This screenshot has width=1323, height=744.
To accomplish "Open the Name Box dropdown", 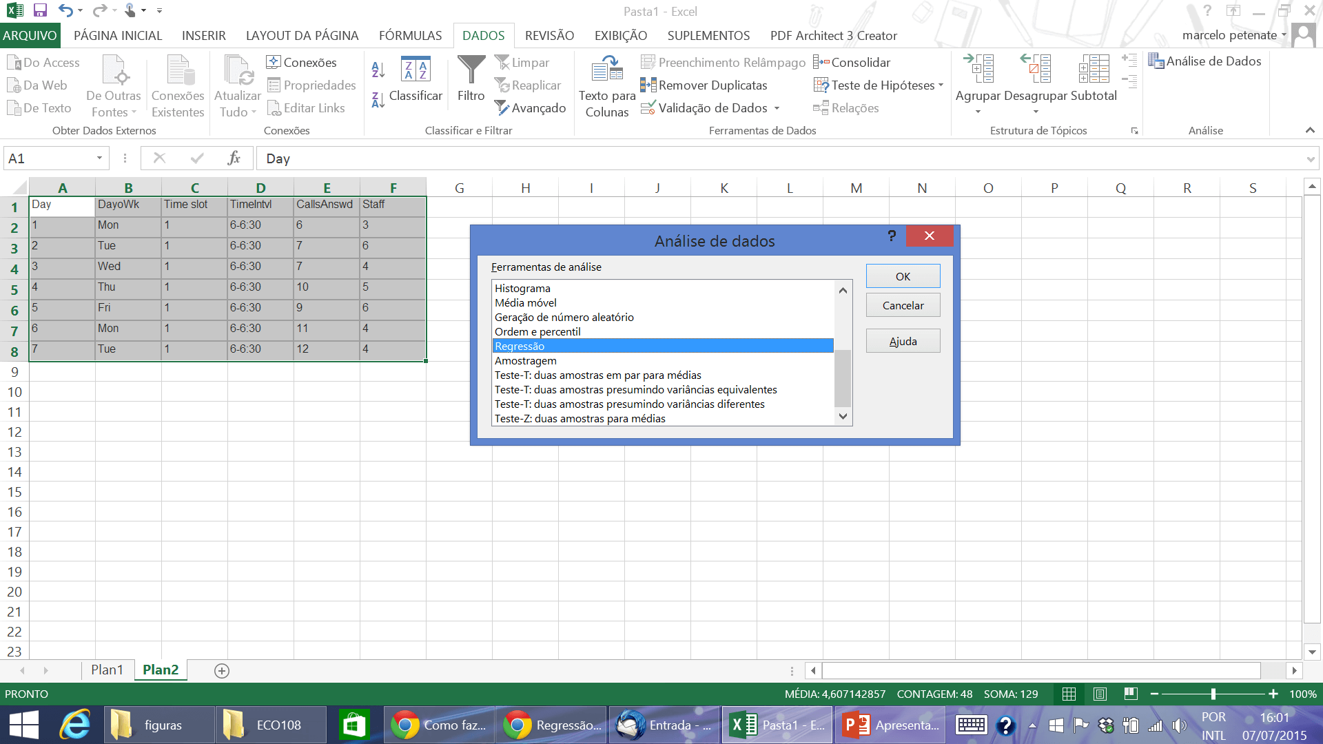I will point(100,158).
